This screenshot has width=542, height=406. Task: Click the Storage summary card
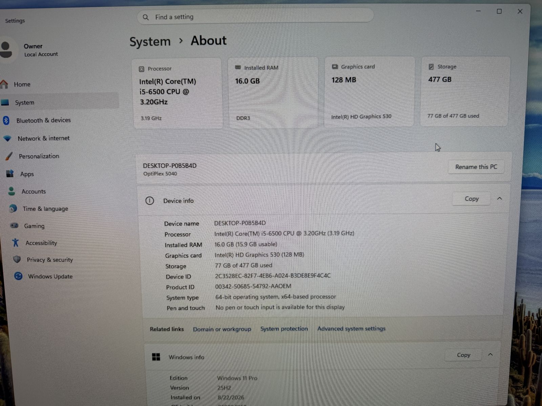(465, 91)
